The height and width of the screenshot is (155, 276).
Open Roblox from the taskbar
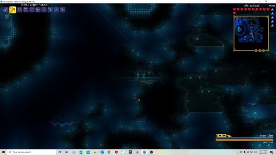(x=116, y=152)
